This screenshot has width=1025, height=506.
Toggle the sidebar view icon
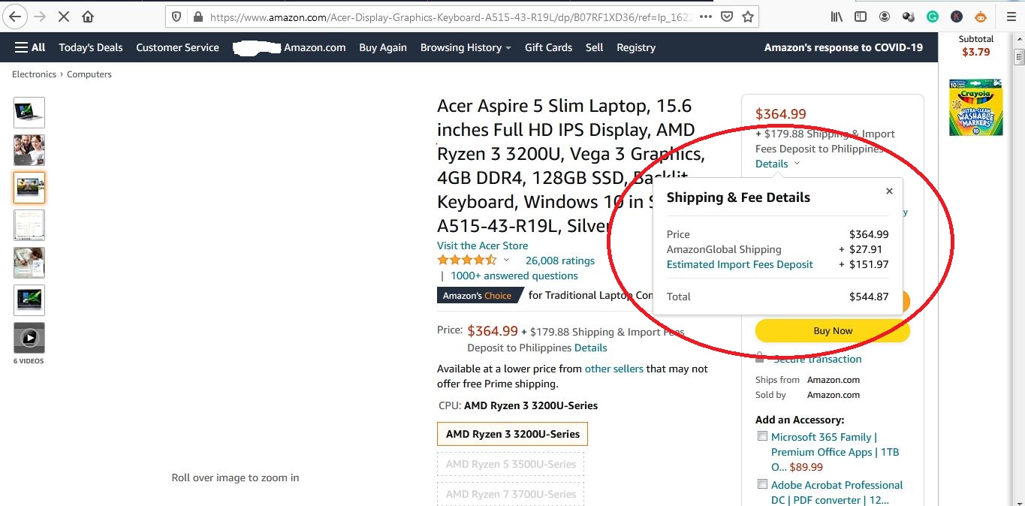coord(861,17)
